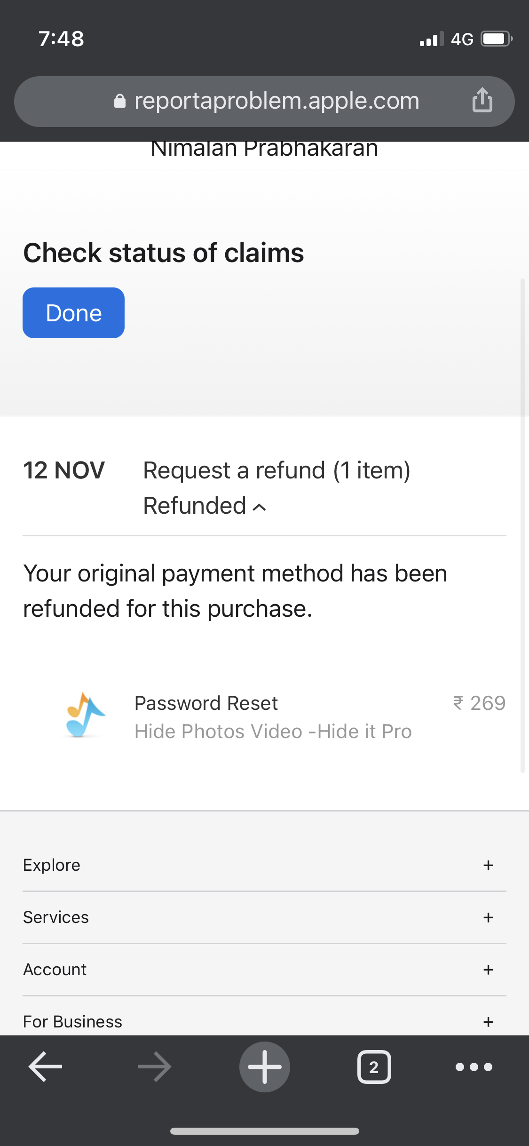This screenshot has width=529, height=1146.
Task: Tap the reportaproblem.apple.com address field
Action: point(276,101)
